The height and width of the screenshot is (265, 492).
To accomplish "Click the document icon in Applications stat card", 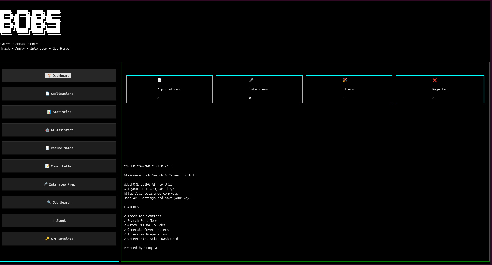I will click(160, 80).
